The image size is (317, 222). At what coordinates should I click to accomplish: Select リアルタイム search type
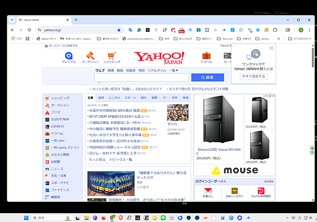pyautogui.click(x=157, y=70)
